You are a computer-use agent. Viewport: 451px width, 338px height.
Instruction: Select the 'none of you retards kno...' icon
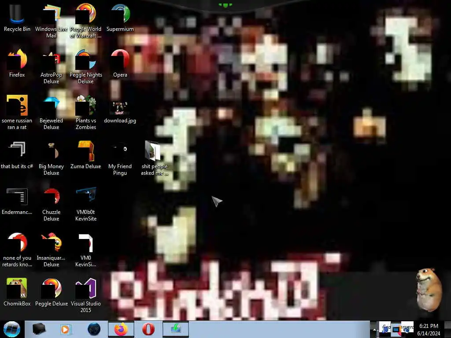(17, 250)
